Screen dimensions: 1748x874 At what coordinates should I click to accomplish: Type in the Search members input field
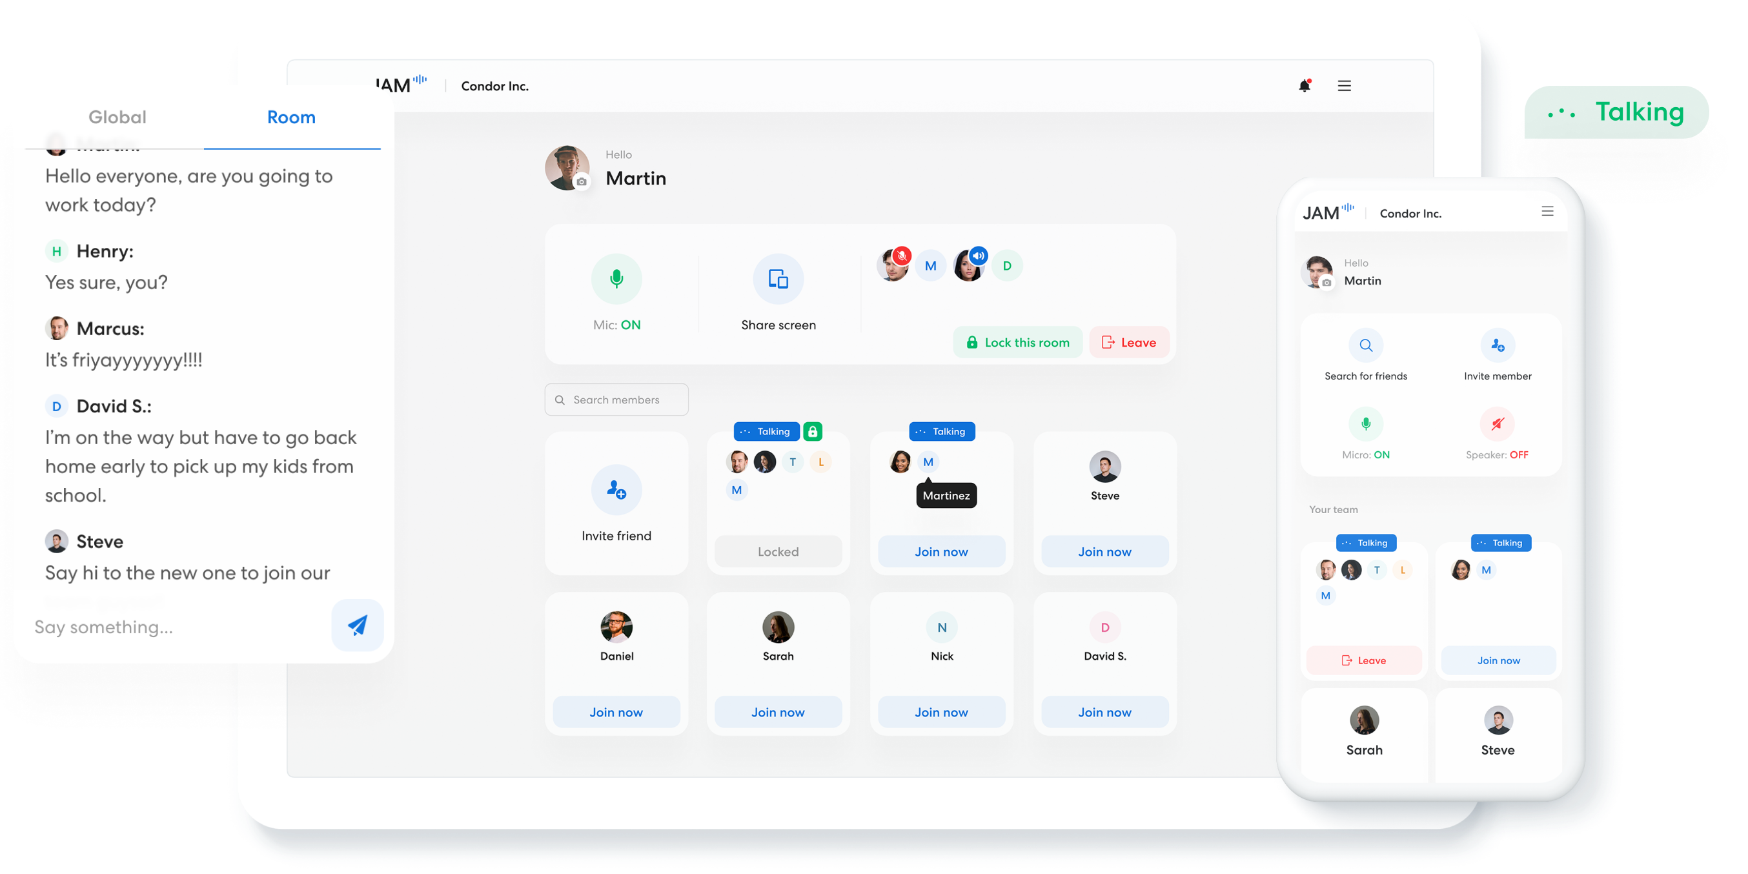click(616, 399)
